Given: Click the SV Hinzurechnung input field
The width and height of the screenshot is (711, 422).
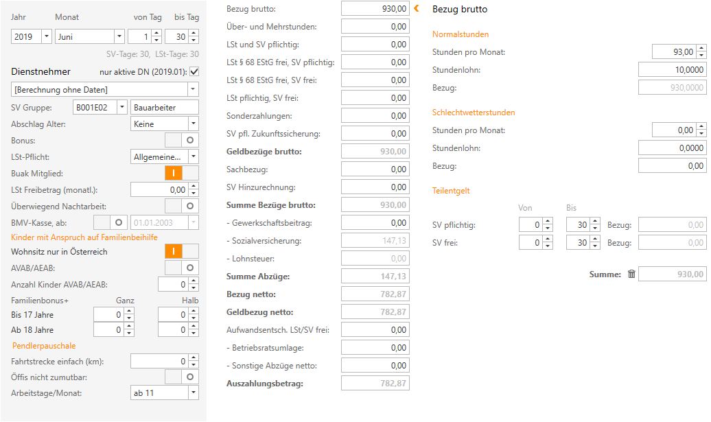Looking at the screenshot, I should [x=375, y=187].
